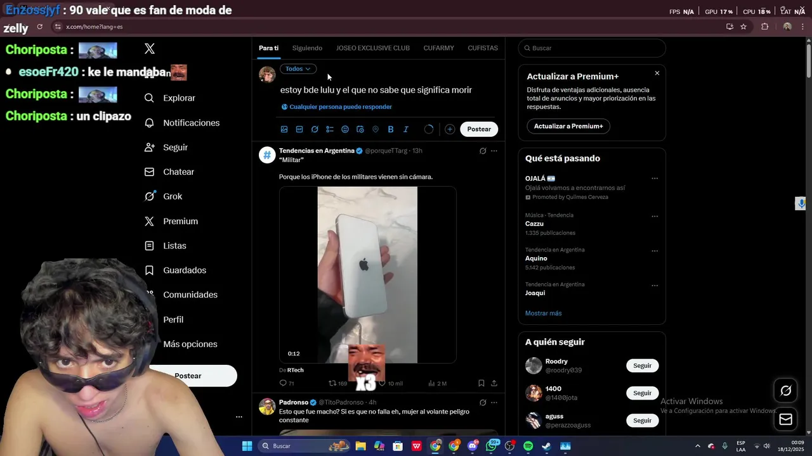Show hidden icons in the system tray

(697, 446)
